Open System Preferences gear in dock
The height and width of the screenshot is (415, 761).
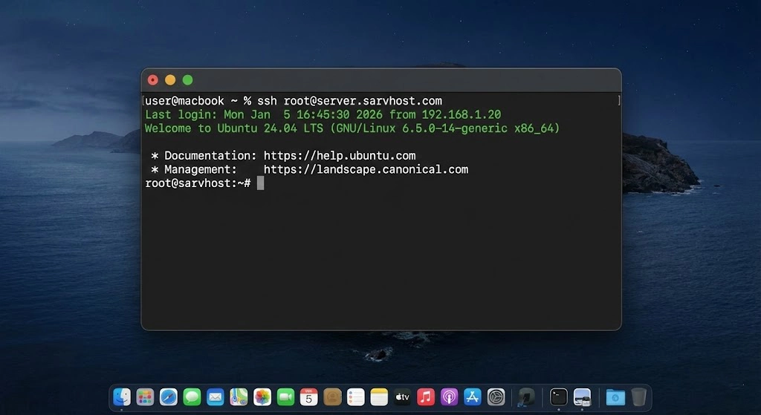click(496, 397)
